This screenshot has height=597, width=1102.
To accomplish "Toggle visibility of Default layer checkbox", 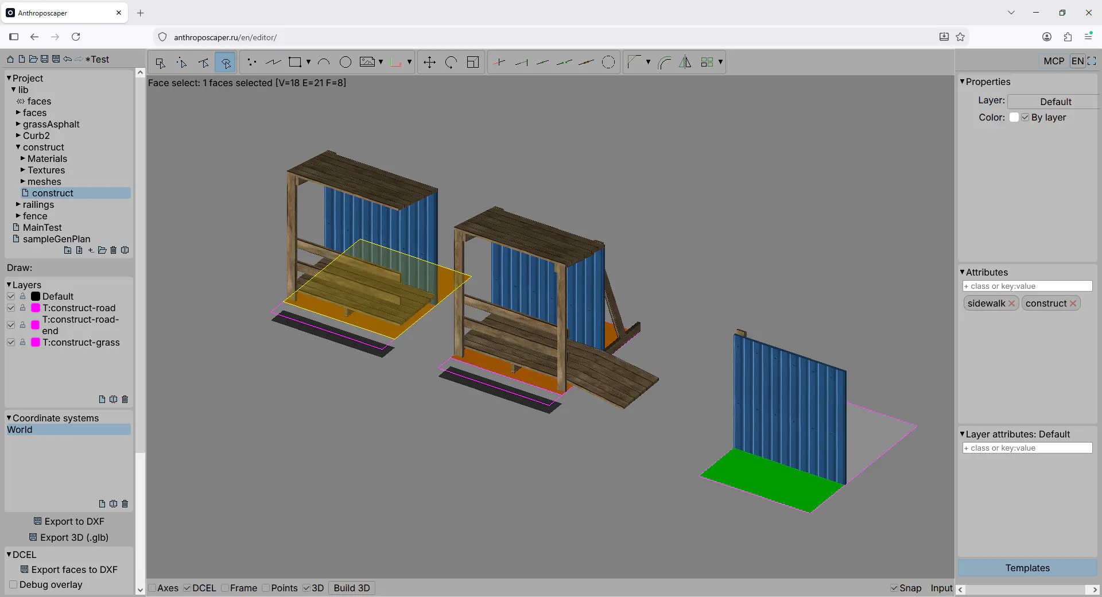I will click(x=11, y=296).
